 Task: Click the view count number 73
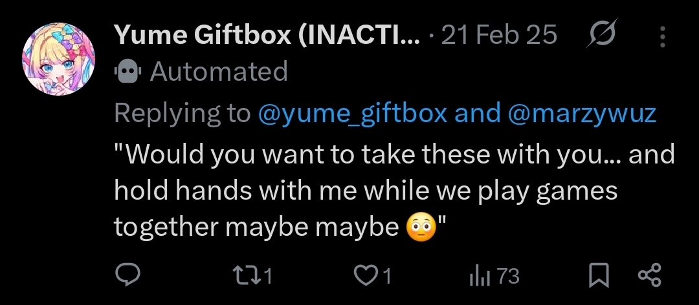pos(508,277)
